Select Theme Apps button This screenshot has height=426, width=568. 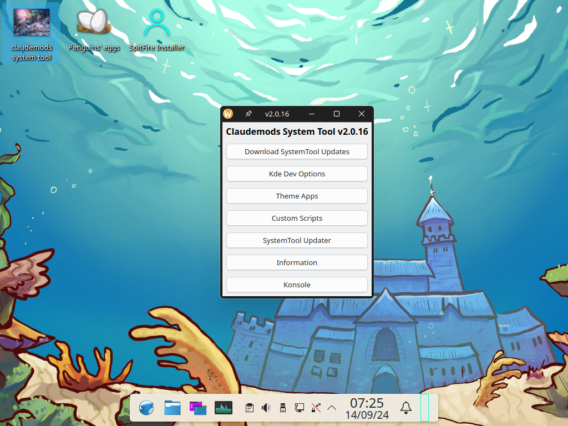(x=297, y=196)
